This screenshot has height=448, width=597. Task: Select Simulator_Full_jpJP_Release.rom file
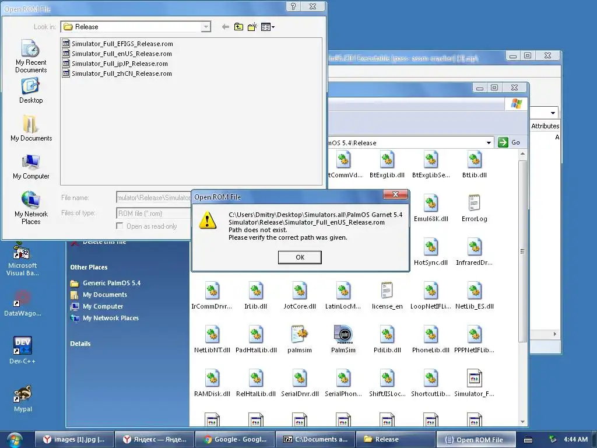pyautogui.click(x=115, y=64)
